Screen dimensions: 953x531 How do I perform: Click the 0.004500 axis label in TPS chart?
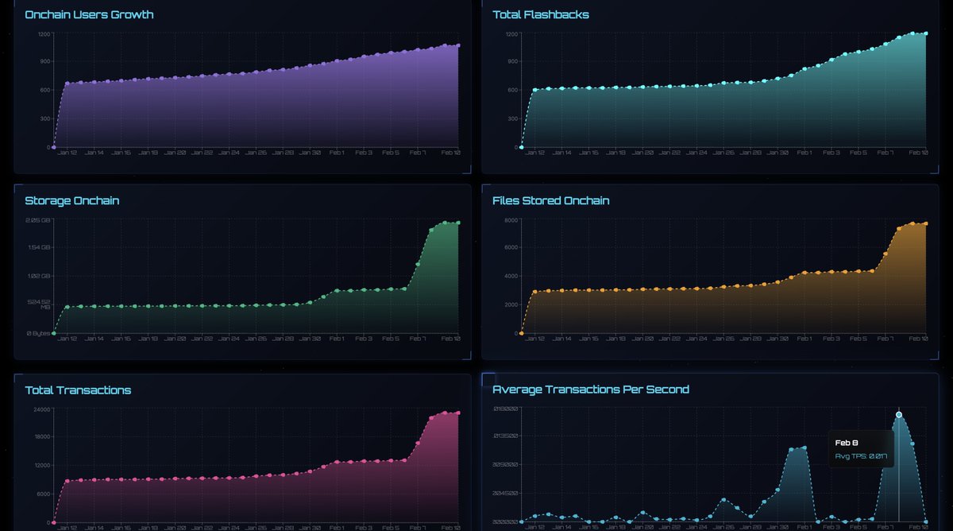(506, 494)
